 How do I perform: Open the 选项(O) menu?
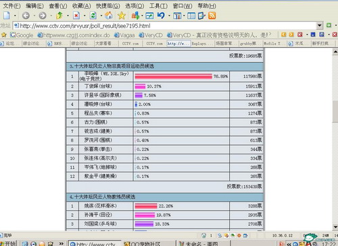coord(135,5)
